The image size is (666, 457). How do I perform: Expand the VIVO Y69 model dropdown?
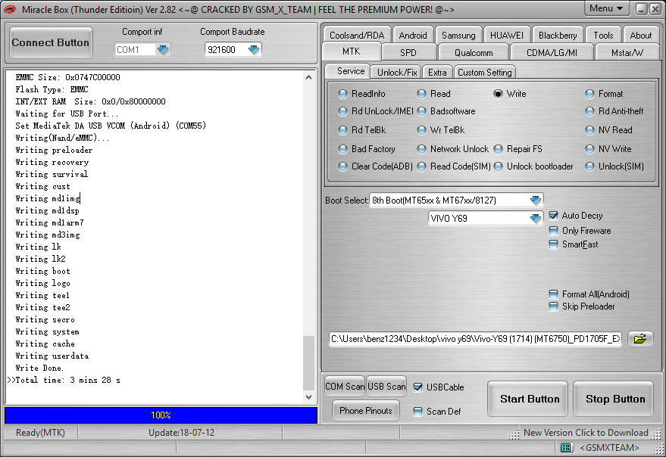(x=536, y=218)
